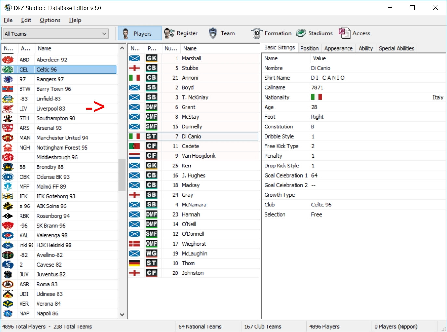This screenshot has height=332, width=447.
Task: Switch to the Basic Sittings tab
Action: tap(280, 48)
